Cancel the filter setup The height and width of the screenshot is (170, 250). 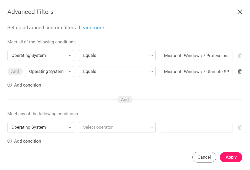(x=204, y=157)
